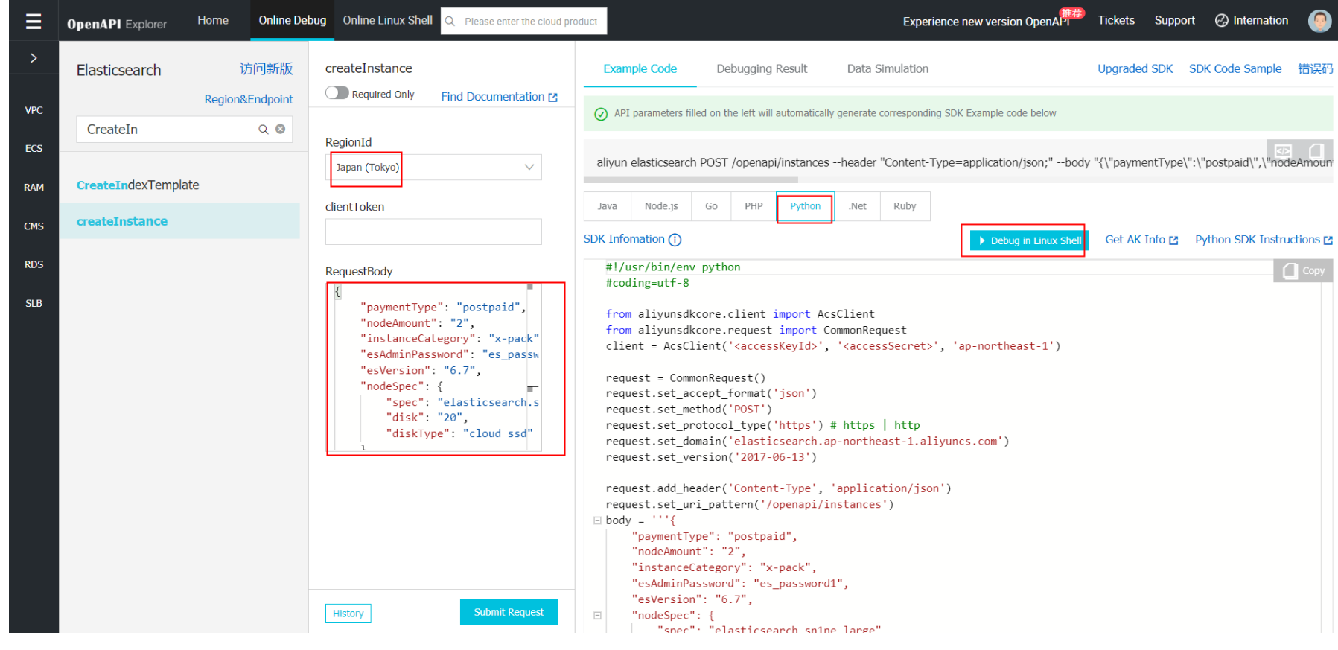The width and height of the screenshot is (1338, 650).
Task: Open Python SDK Instructions link
Action: (1258, 240)
